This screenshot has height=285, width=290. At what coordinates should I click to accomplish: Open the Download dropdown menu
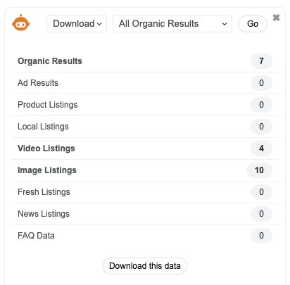77,24
